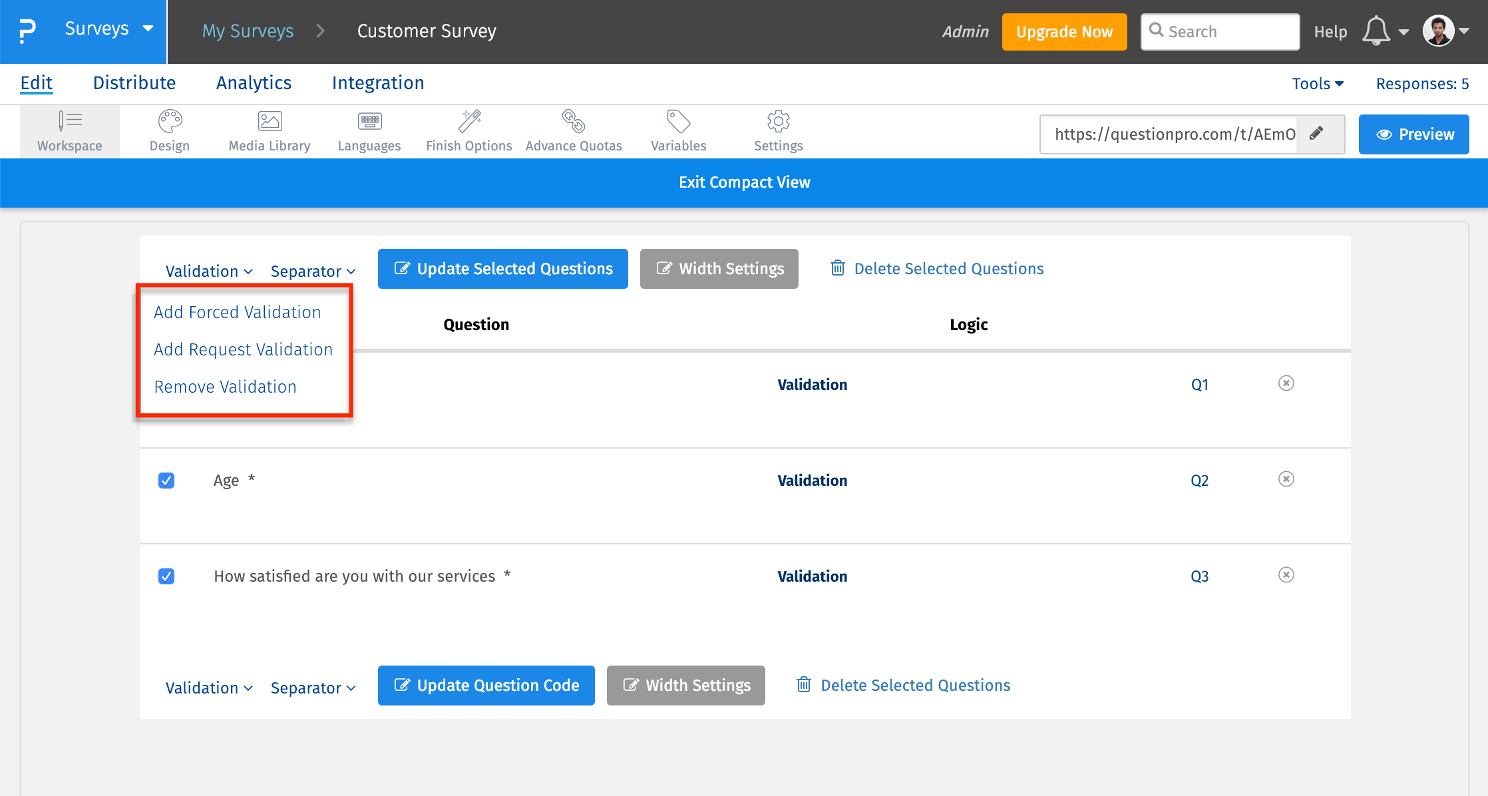
Task: Open Languages settings
Action: coord(369,130)
